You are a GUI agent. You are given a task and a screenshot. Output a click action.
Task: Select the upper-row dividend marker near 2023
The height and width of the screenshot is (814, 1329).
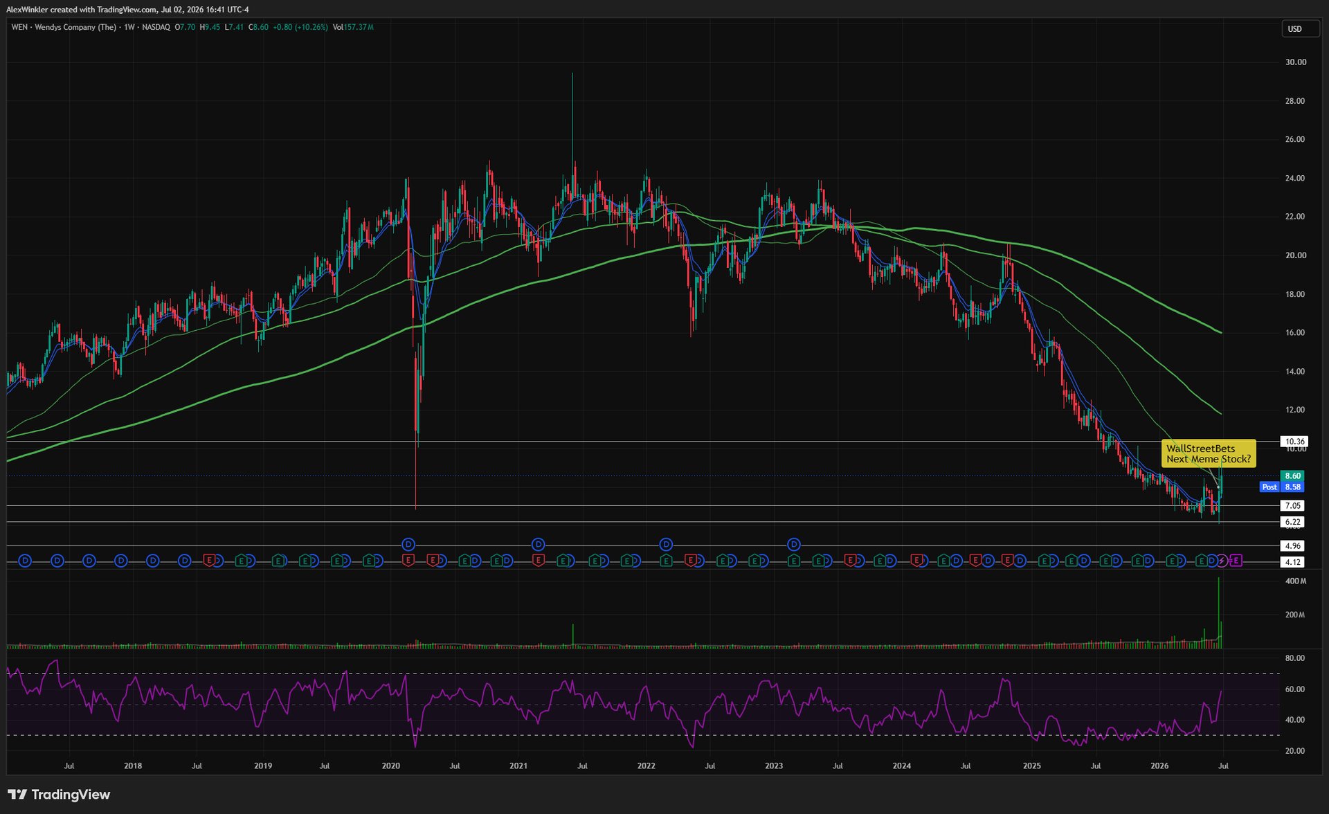794,545
